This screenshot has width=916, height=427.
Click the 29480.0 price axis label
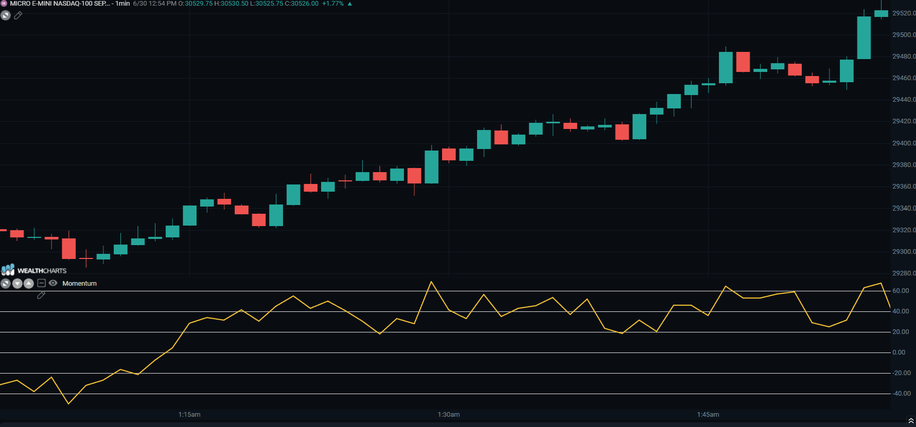pos(904,57)
